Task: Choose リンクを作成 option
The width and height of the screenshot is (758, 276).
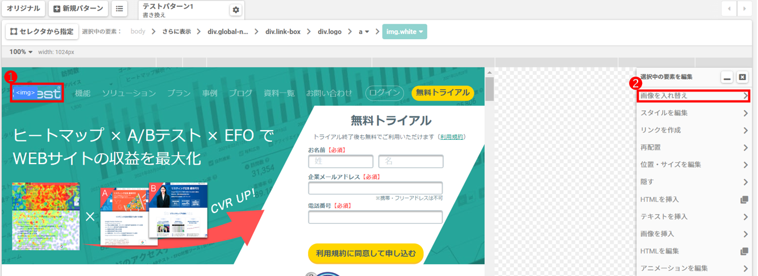Action: [693, 130]
